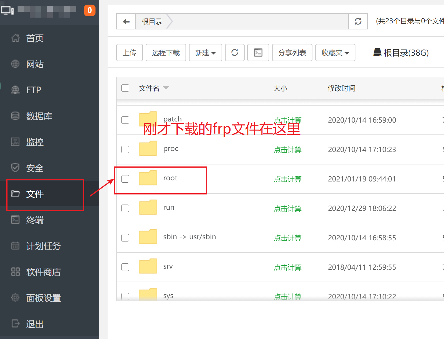Click the shield icon beside 安全
444x339 pixels.
[x=15, y=168]
